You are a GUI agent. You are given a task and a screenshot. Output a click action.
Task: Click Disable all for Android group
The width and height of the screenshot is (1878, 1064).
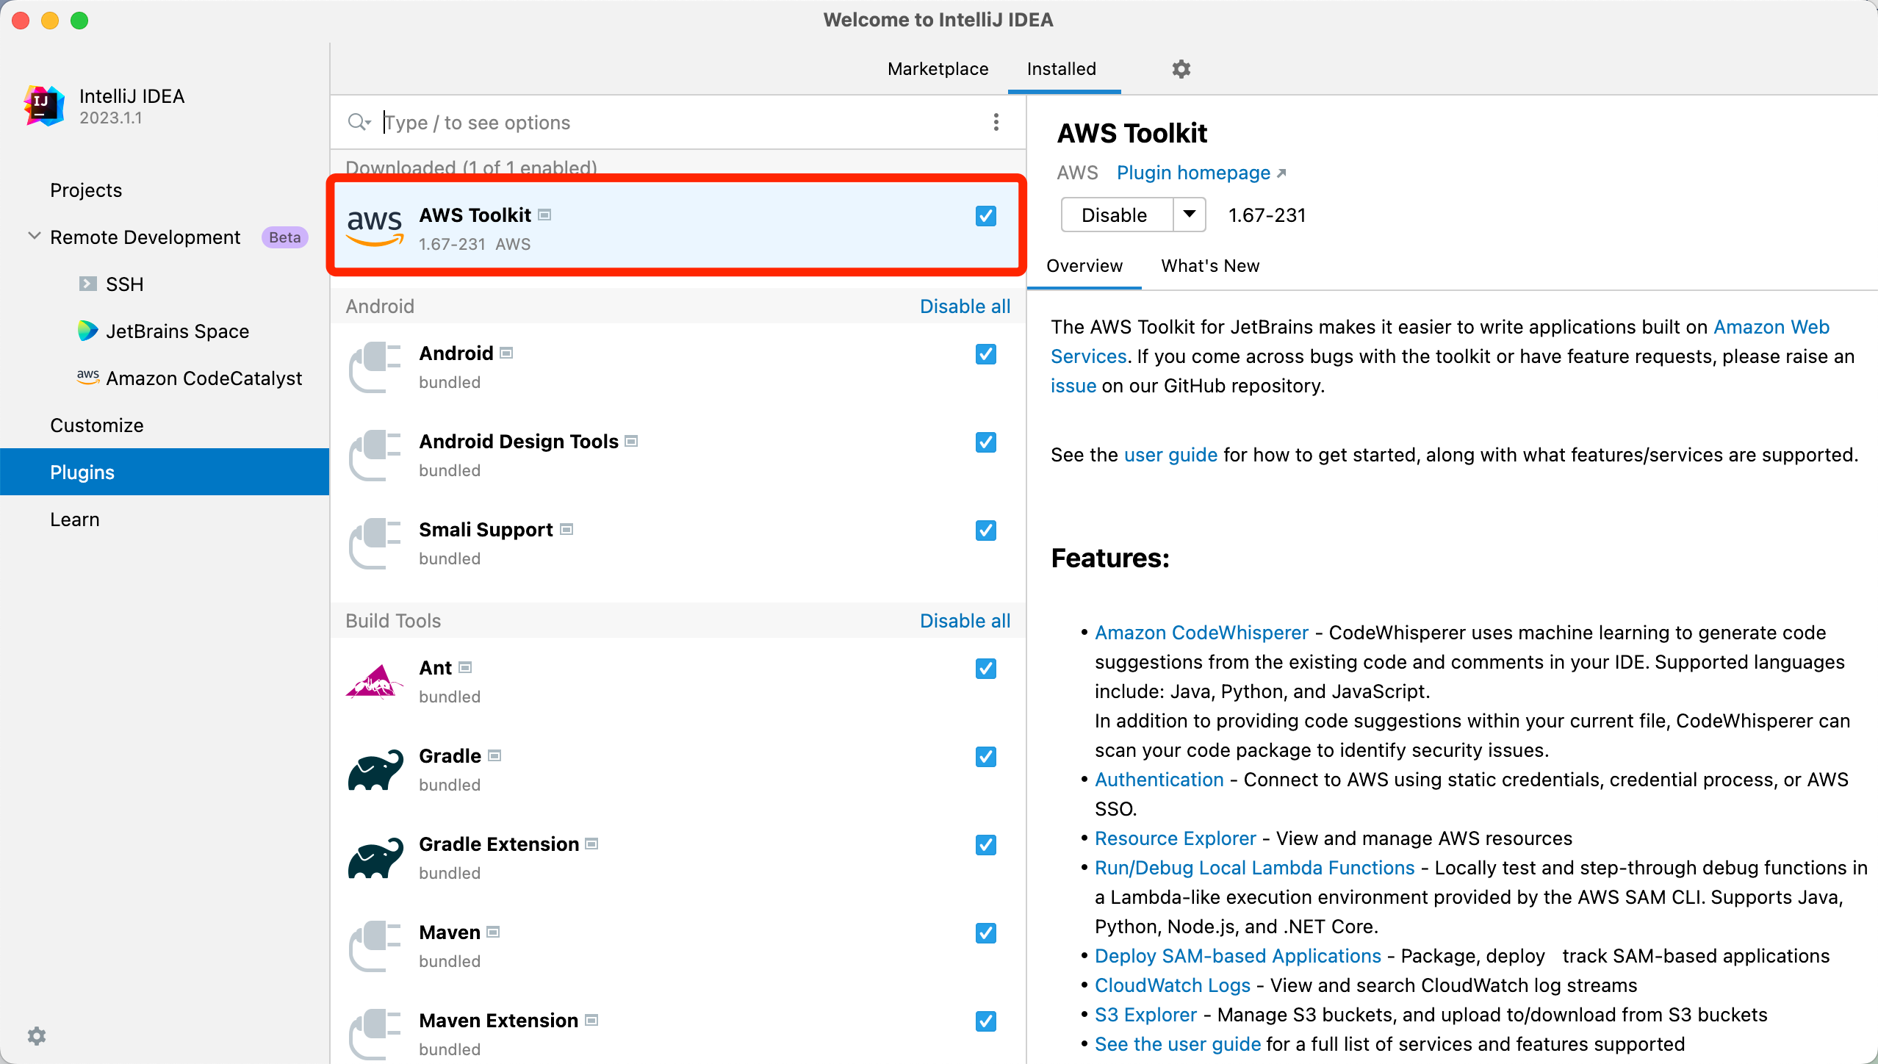click(x=965, y=306)
